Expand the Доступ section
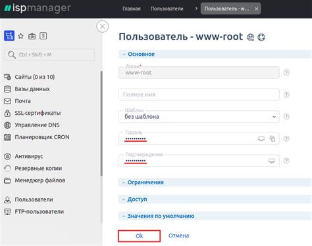 pos(215,199)
